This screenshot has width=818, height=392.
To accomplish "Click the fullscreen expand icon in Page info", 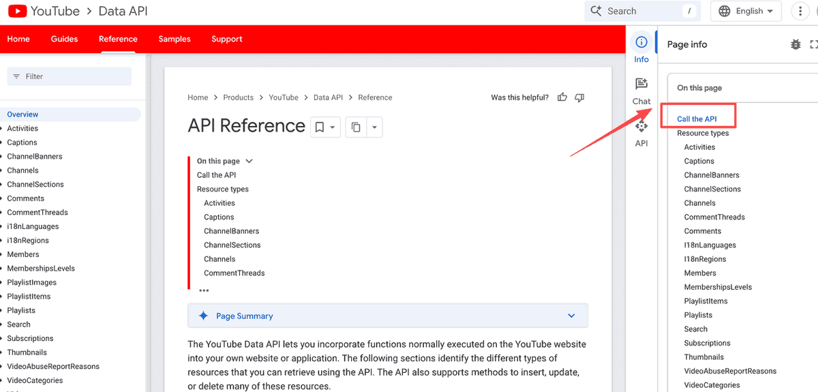I will click(813, 44).
